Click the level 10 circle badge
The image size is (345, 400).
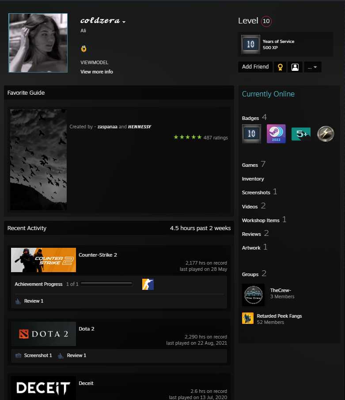tap(266, 21)
